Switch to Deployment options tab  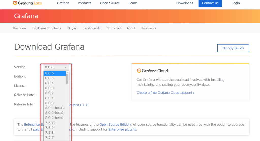click(x=47, y=28)
